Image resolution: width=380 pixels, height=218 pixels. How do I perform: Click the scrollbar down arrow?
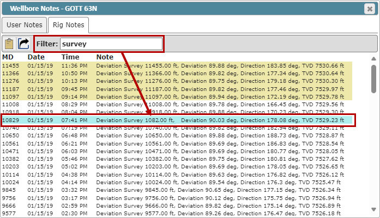click(373, 209)
